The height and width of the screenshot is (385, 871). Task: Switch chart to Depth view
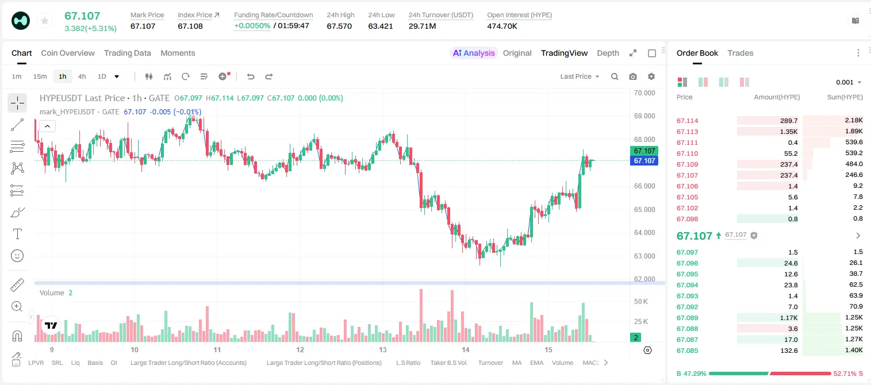(608, 53)
